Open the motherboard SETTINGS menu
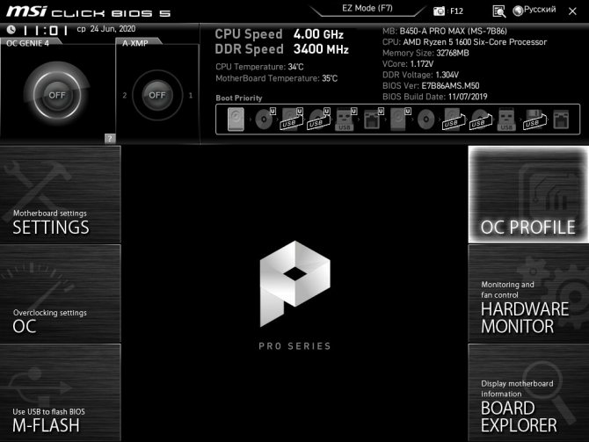 click(60, 194)
